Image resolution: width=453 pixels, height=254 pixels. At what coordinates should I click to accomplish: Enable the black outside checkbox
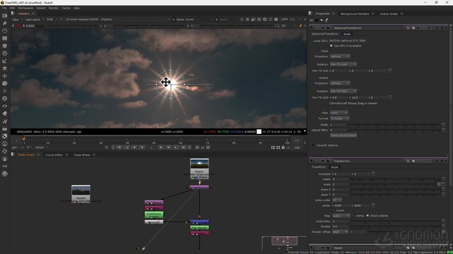click(x=368, y=216)
